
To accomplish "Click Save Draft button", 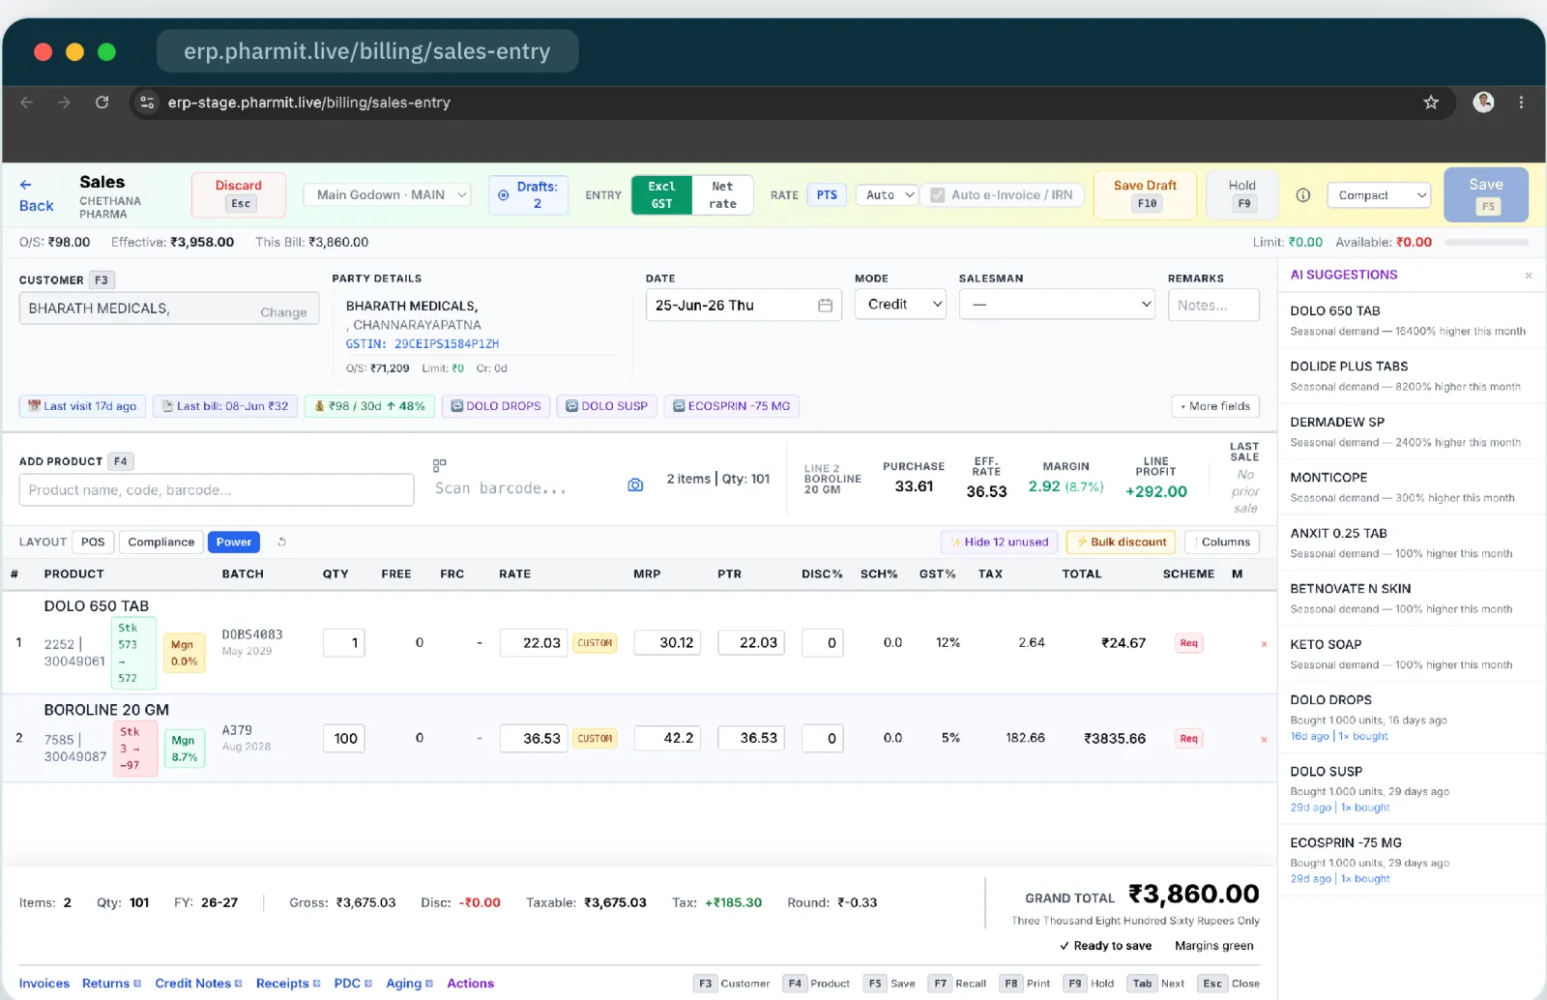I will [x=1145, y=194].
